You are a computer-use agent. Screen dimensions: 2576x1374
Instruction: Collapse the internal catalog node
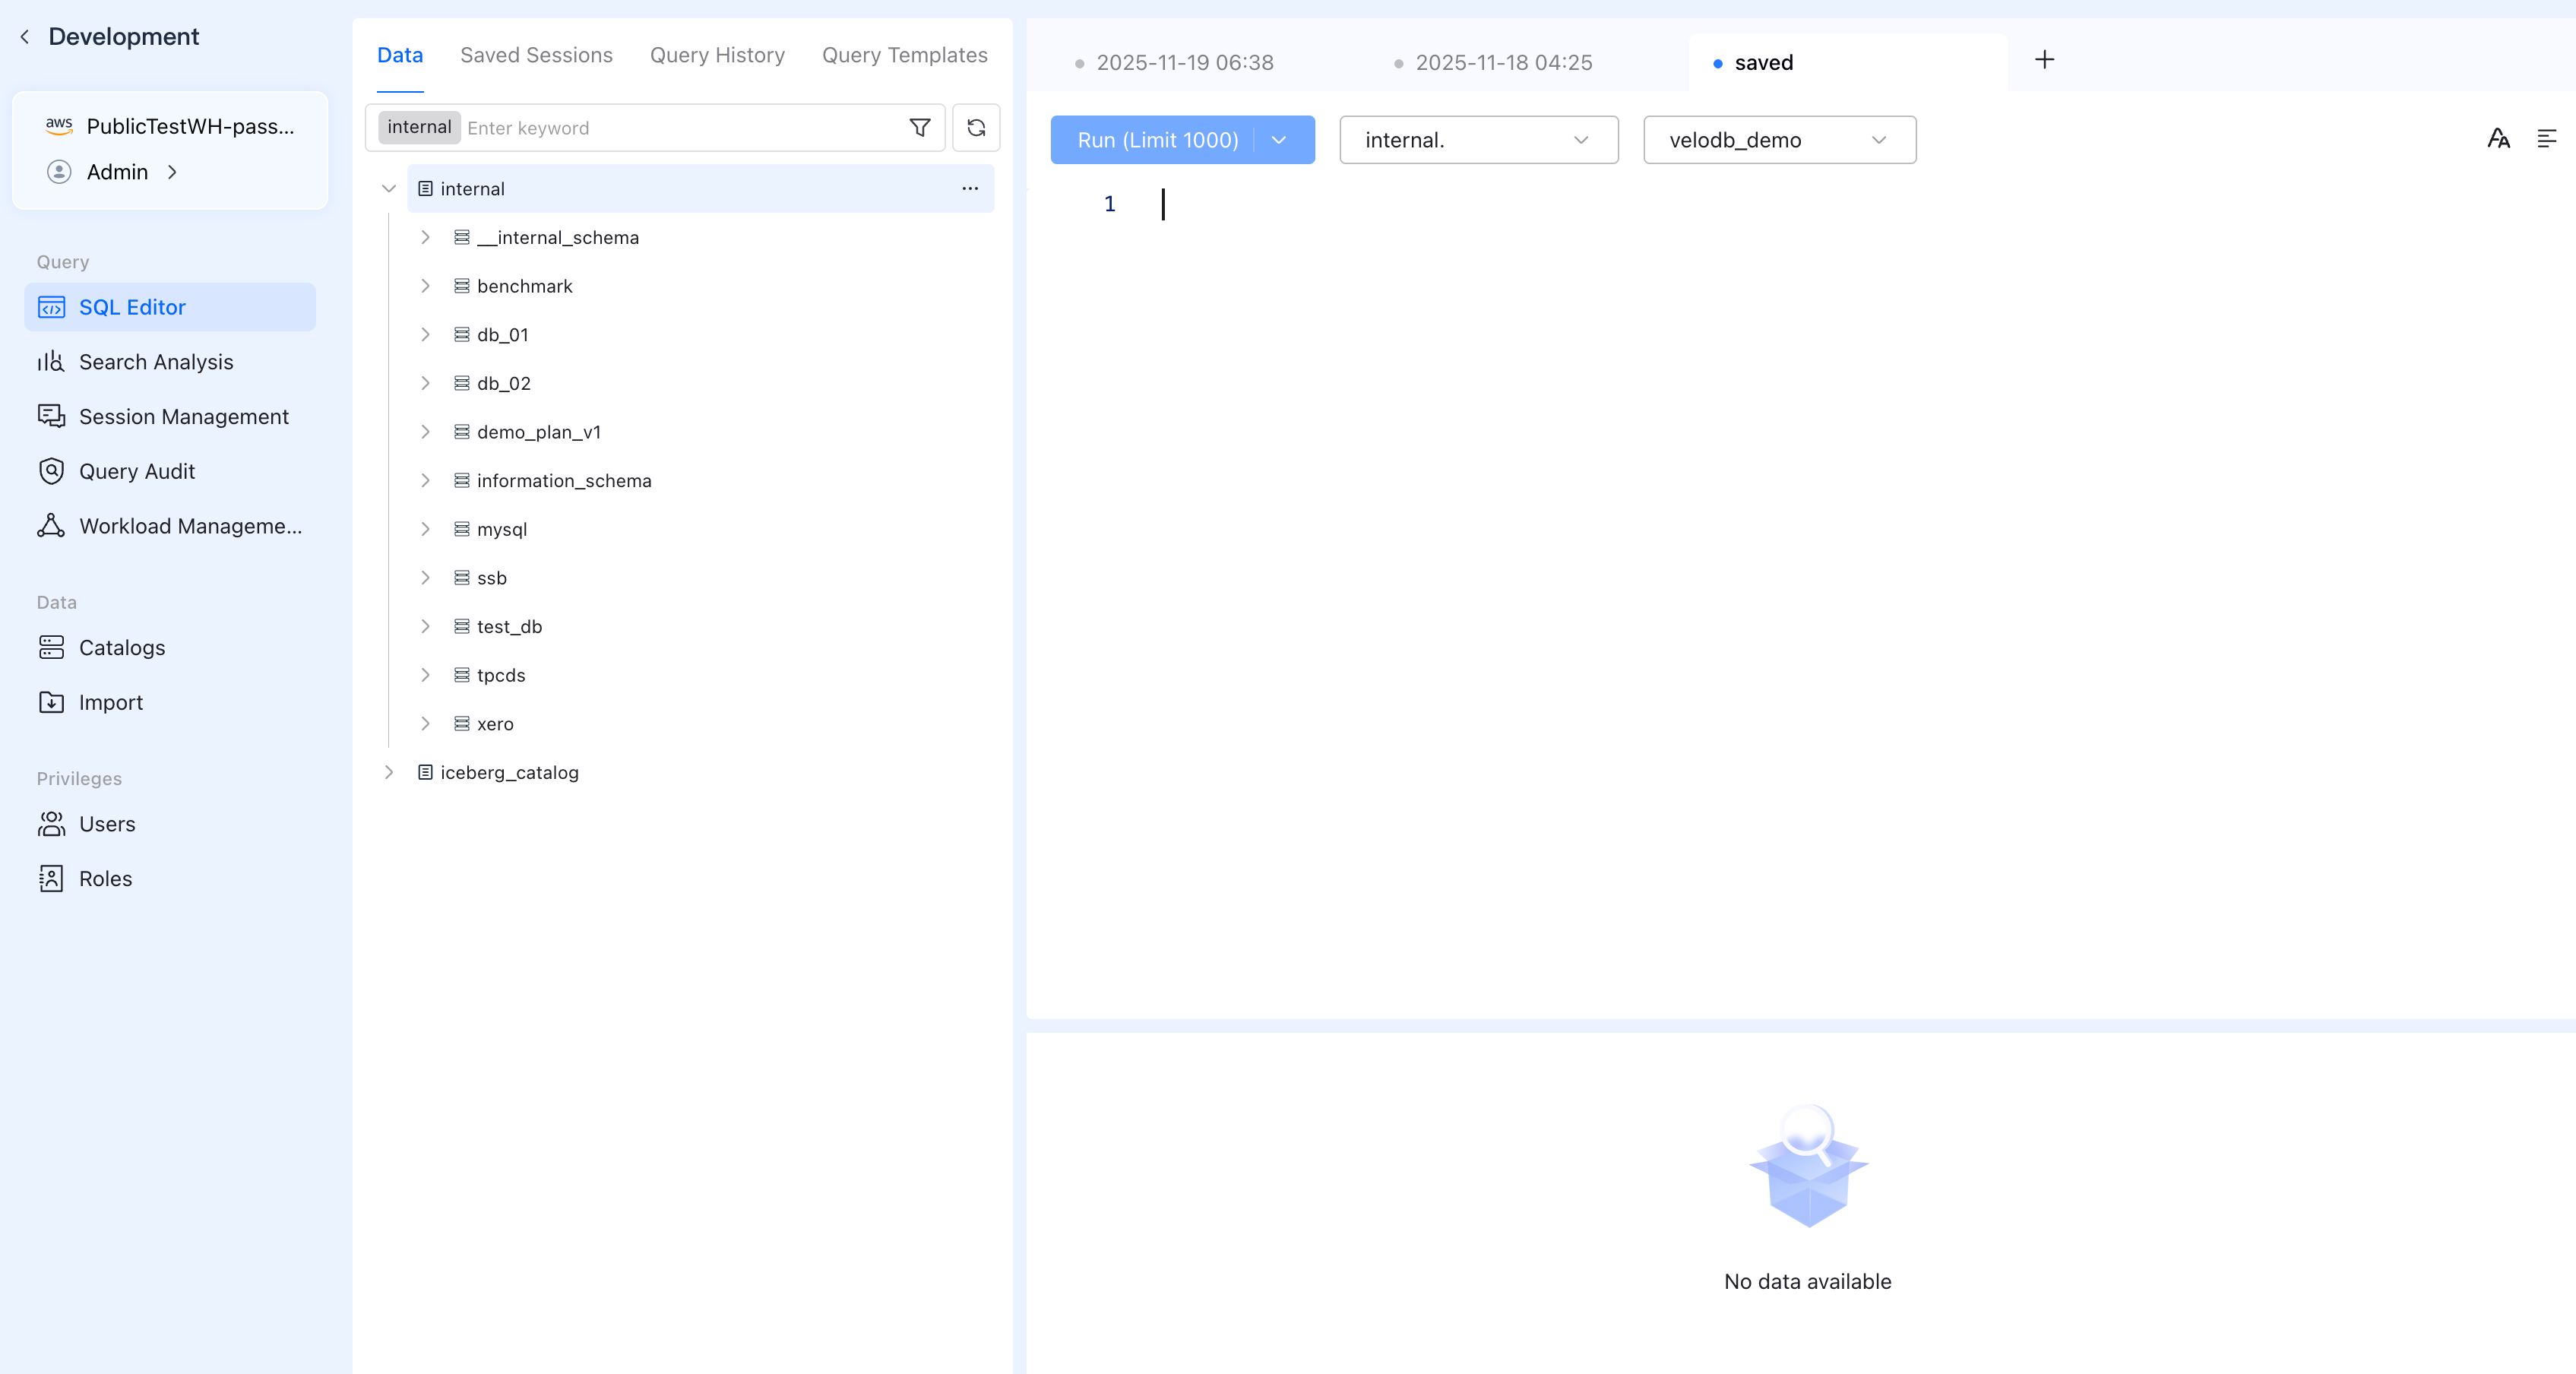[389, 188]
